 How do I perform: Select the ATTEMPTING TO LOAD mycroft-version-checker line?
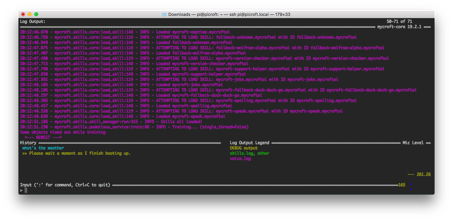(204, 58)
